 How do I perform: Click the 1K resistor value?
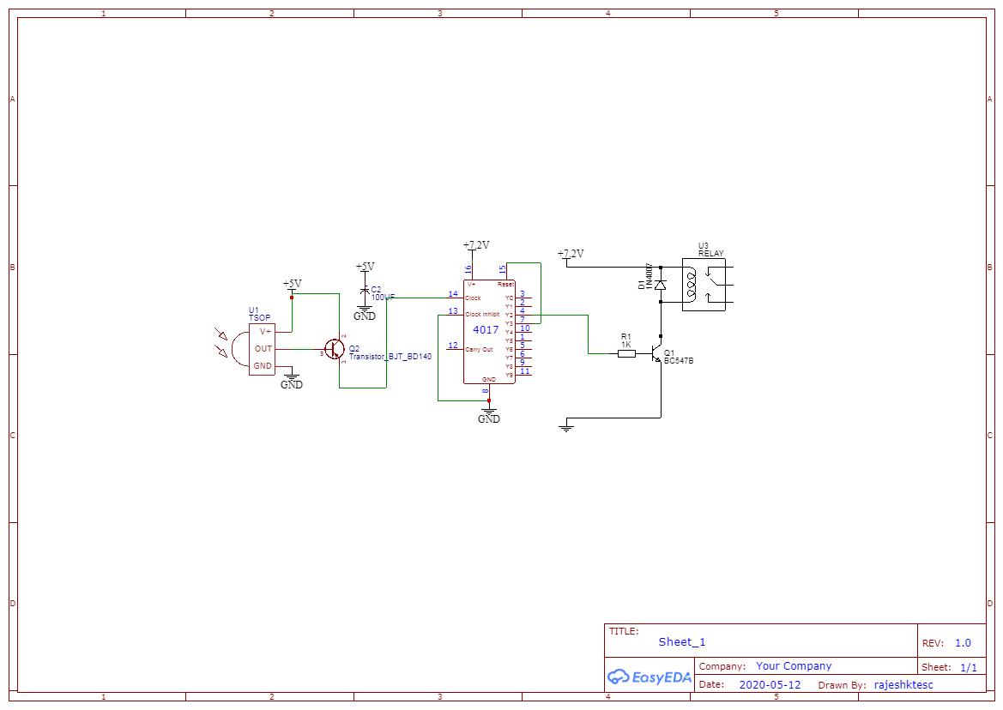pyautogui.click(x=626, y=345)
